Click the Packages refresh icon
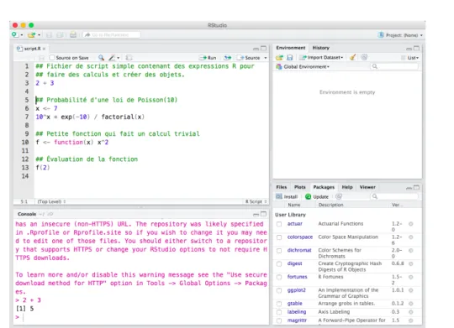 coord(339,196)
